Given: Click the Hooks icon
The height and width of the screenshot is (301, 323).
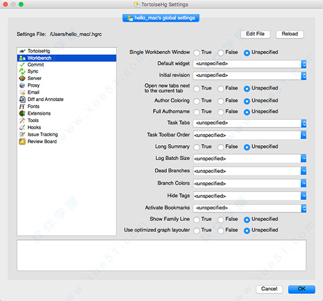Looking at the screenshot, I should [22, 128].
